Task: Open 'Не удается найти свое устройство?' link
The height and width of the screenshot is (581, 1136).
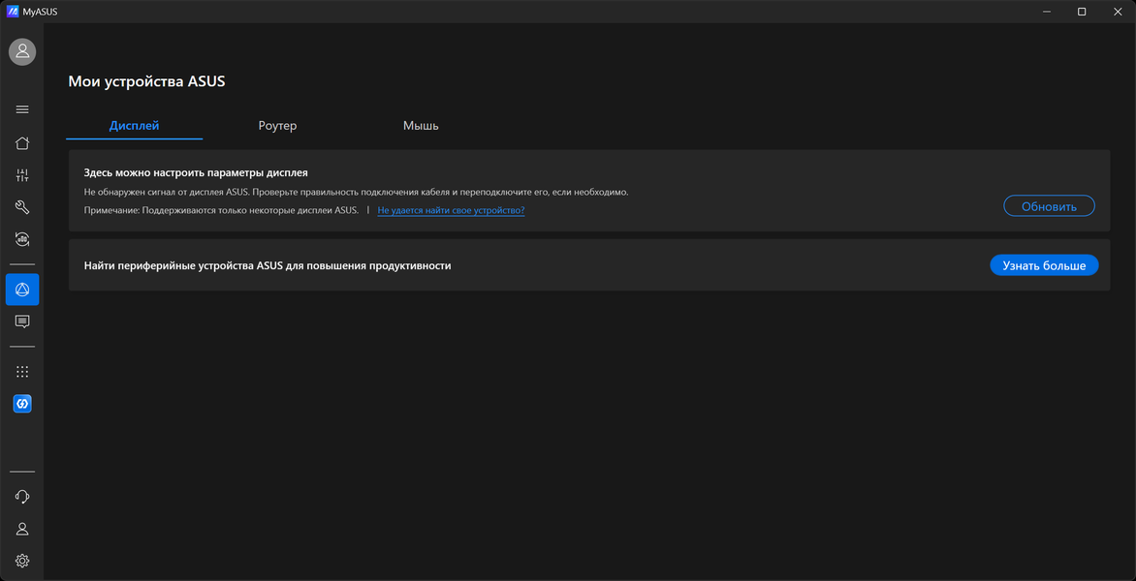Action: tap(451, 210)
